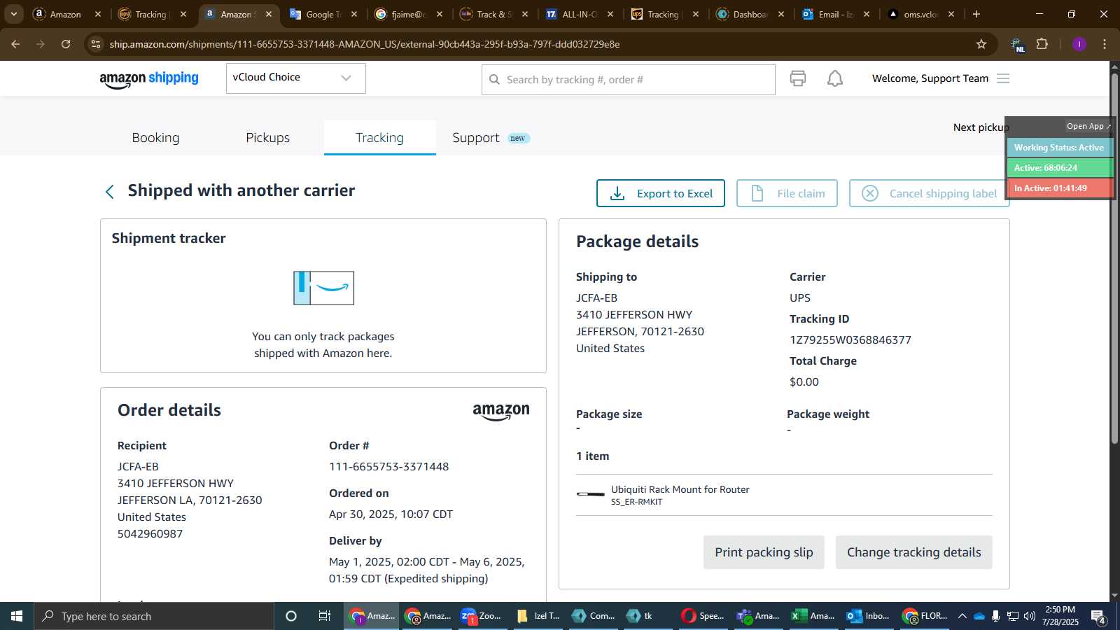1120x630 pixels.
Task: Open Excel from the taskbar
Action: [813, 616]
